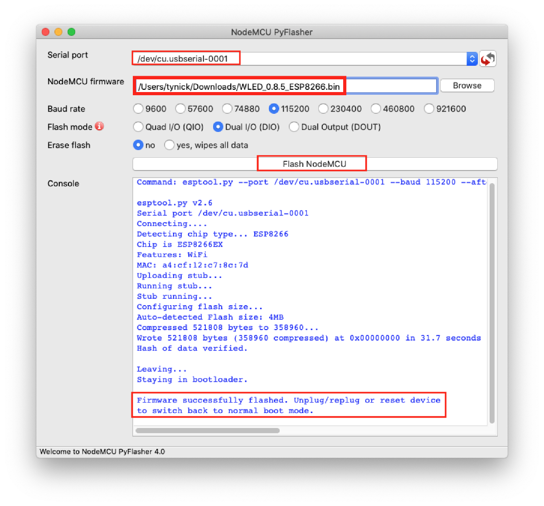Click 'Wrote 521808 bytes' console line

click(x=309, y=338)
